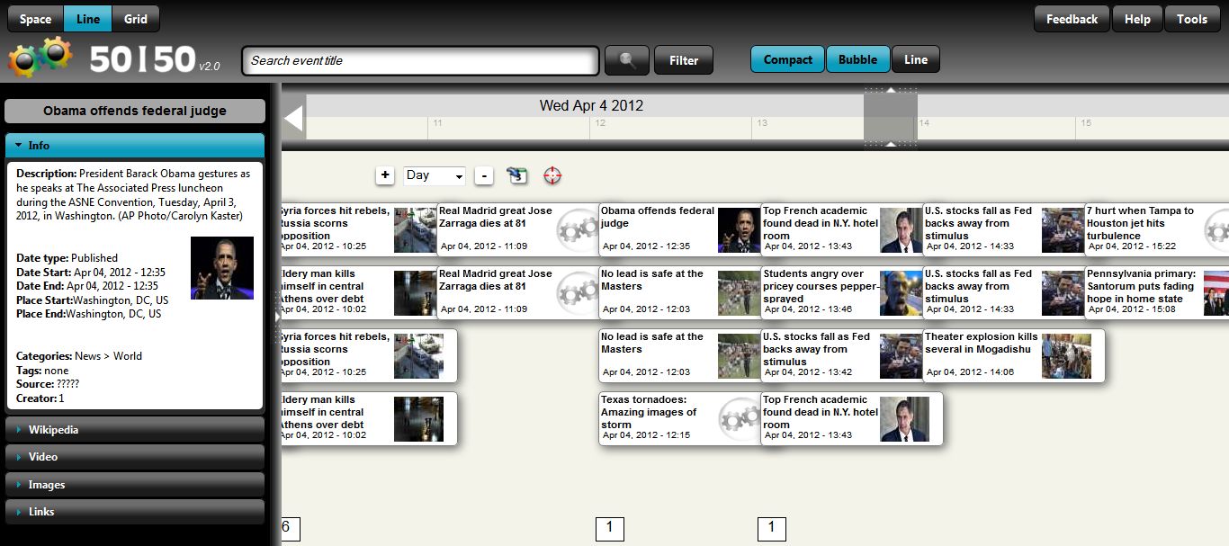
Task: Click the 15 hour mark on the timeline
Action: [x=1085, y=123]
